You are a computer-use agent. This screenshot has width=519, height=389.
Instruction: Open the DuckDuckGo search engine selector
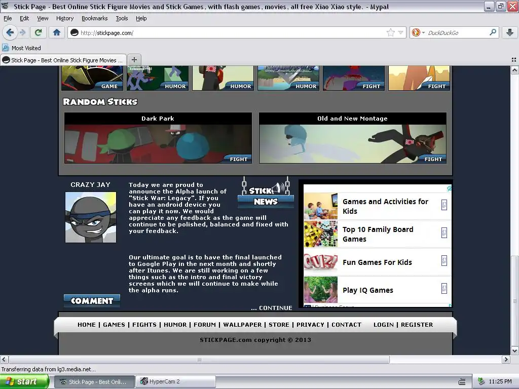pos(418,32)
